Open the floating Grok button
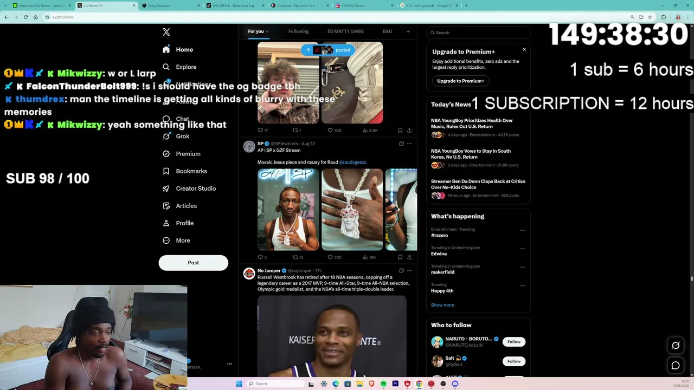This screenshot has height=390, width=694. [x=676, y=346]
